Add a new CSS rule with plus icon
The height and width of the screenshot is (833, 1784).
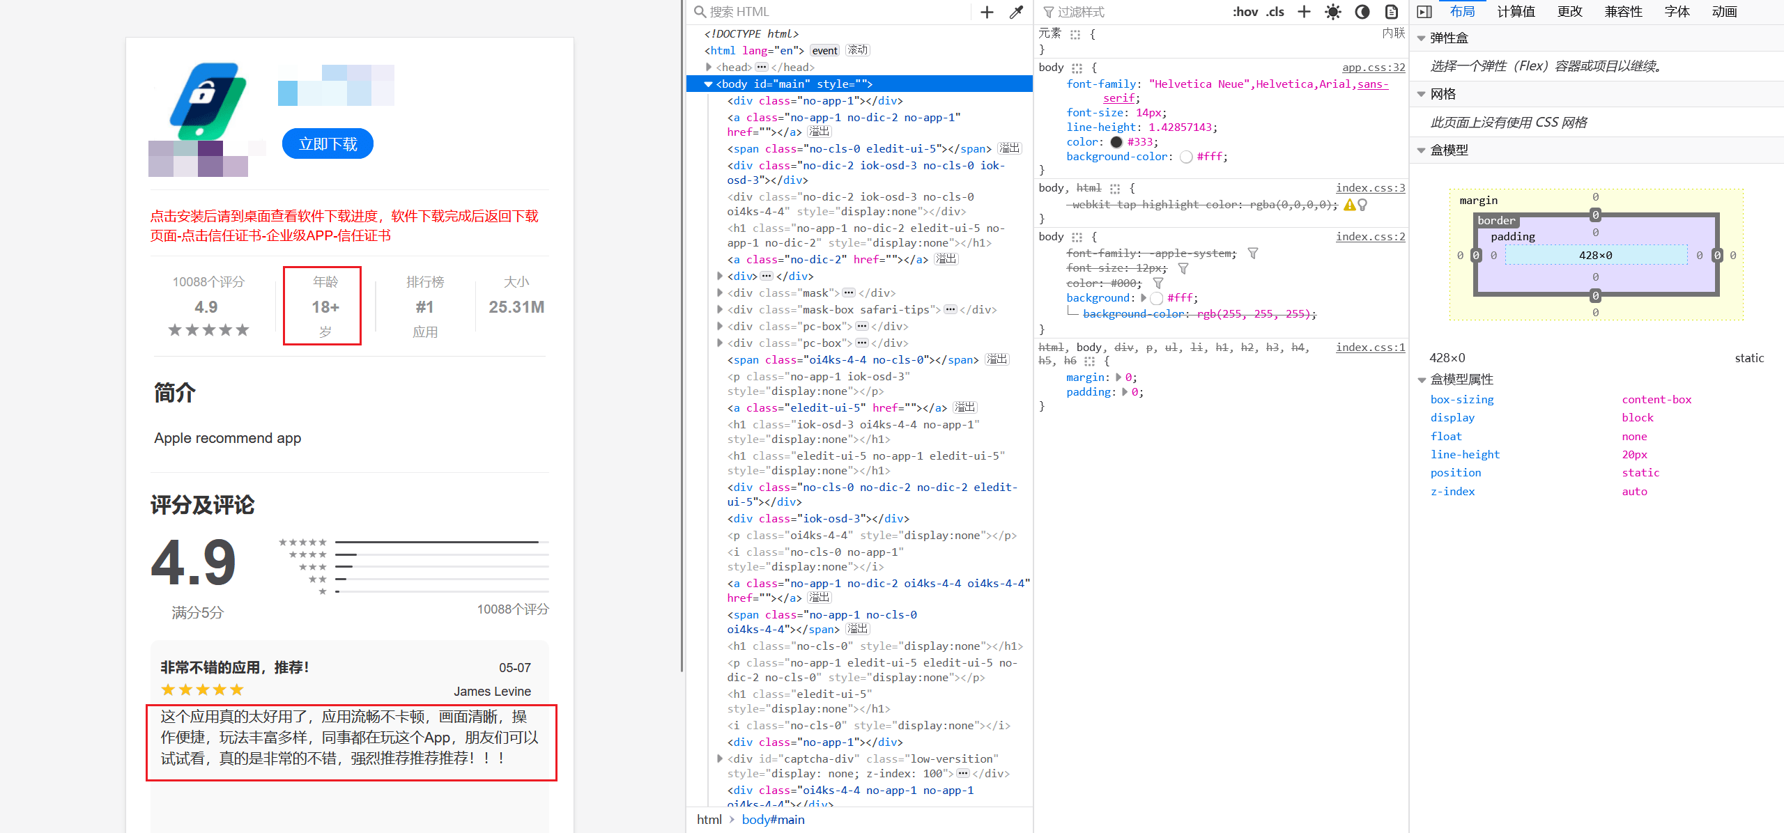[x=1304, y=12]
